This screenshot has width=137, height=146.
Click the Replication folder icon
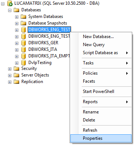point(17,82)
